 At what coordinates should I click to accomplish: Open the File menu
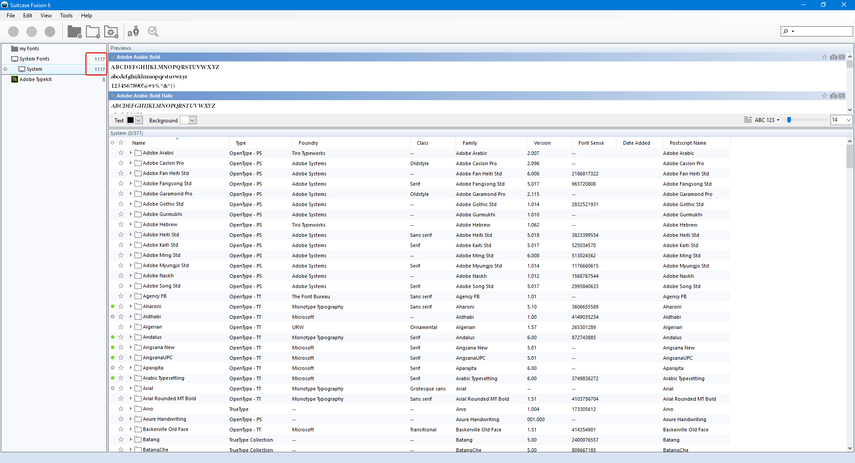(11, 16)
